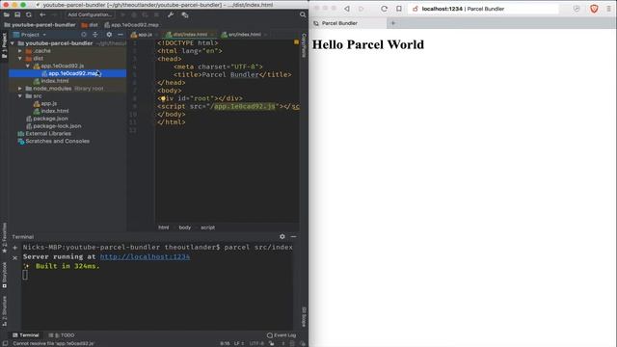Click app.1e0cad92.map breadcrumb in navigation bar

pos(132,25)
